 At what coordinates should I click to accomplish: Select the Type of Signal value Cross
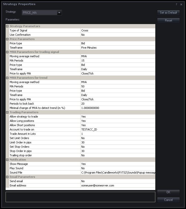[x=118, y=30]
